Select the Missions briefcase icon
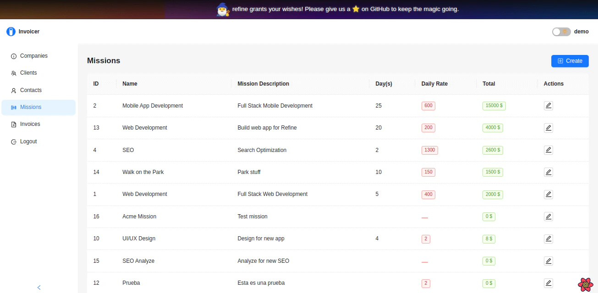598x293 pixels. pyautogui.click(x=13, y=107)
